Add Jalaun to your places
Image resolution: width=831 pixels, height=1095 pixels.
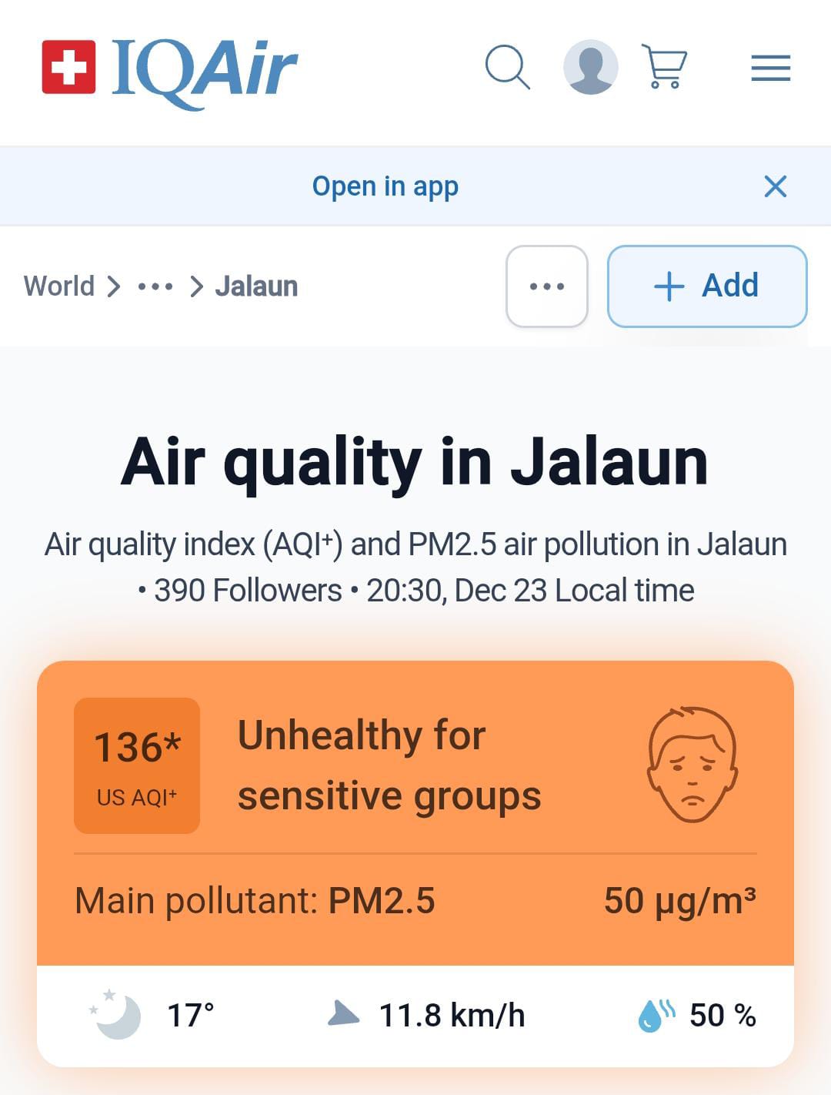point(707,286)
